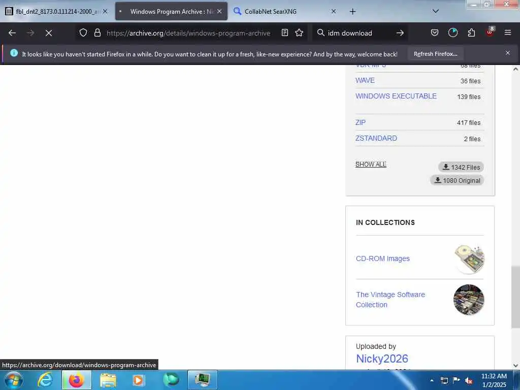Open the Firefox application menu
This screenshot has width=520, height=390.
[x=508, y=33]
